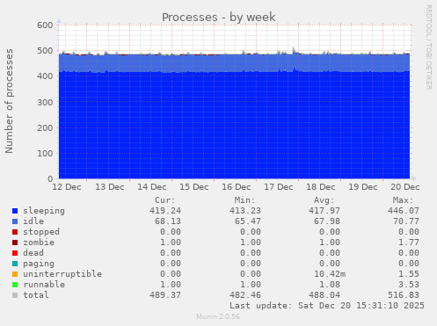
Task: Click the '13 Dec' x-axis label
Action: point(110,187)
